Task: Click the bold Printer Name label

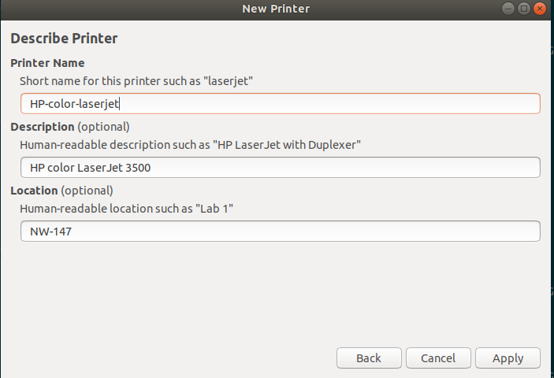Action: 47,63
